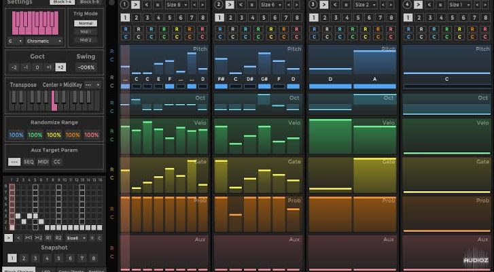Viewport: 494px width, 272px height.
Task: Click the green 100% Randomize Range value
Action: point(35,135)
